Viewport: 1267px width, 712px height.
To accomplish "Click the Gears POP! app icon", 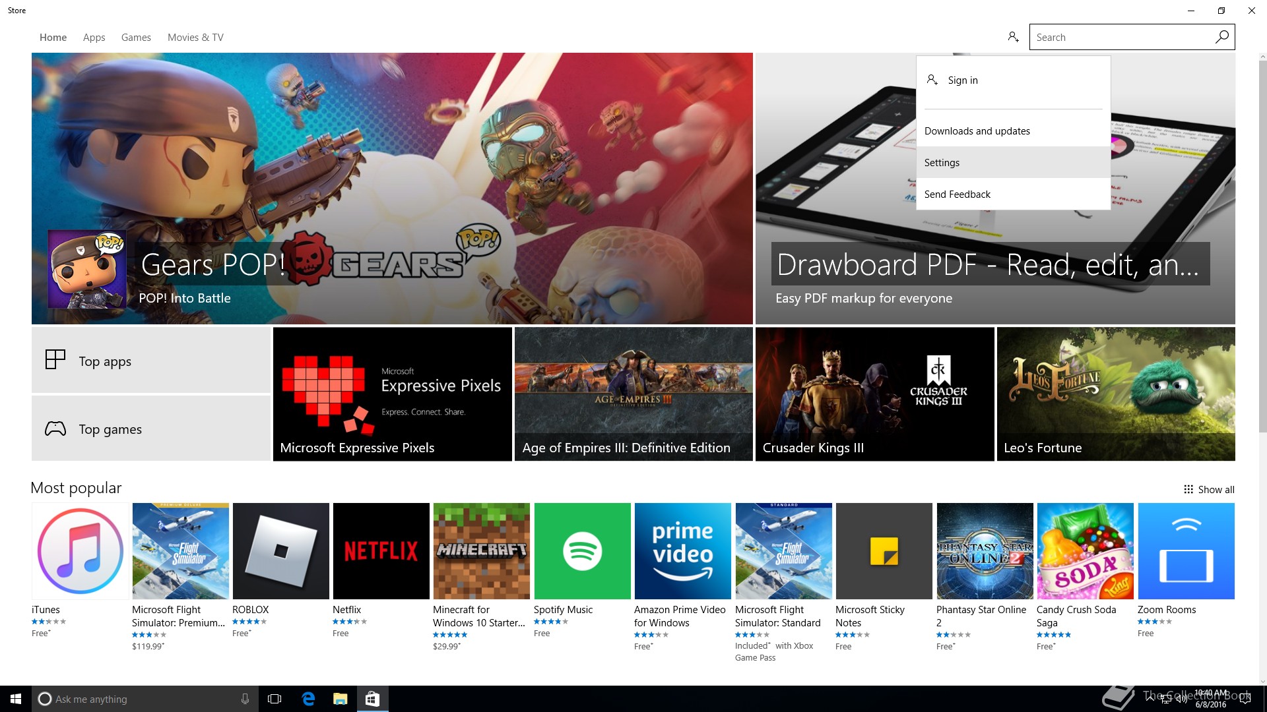I will tap(87, 269).
